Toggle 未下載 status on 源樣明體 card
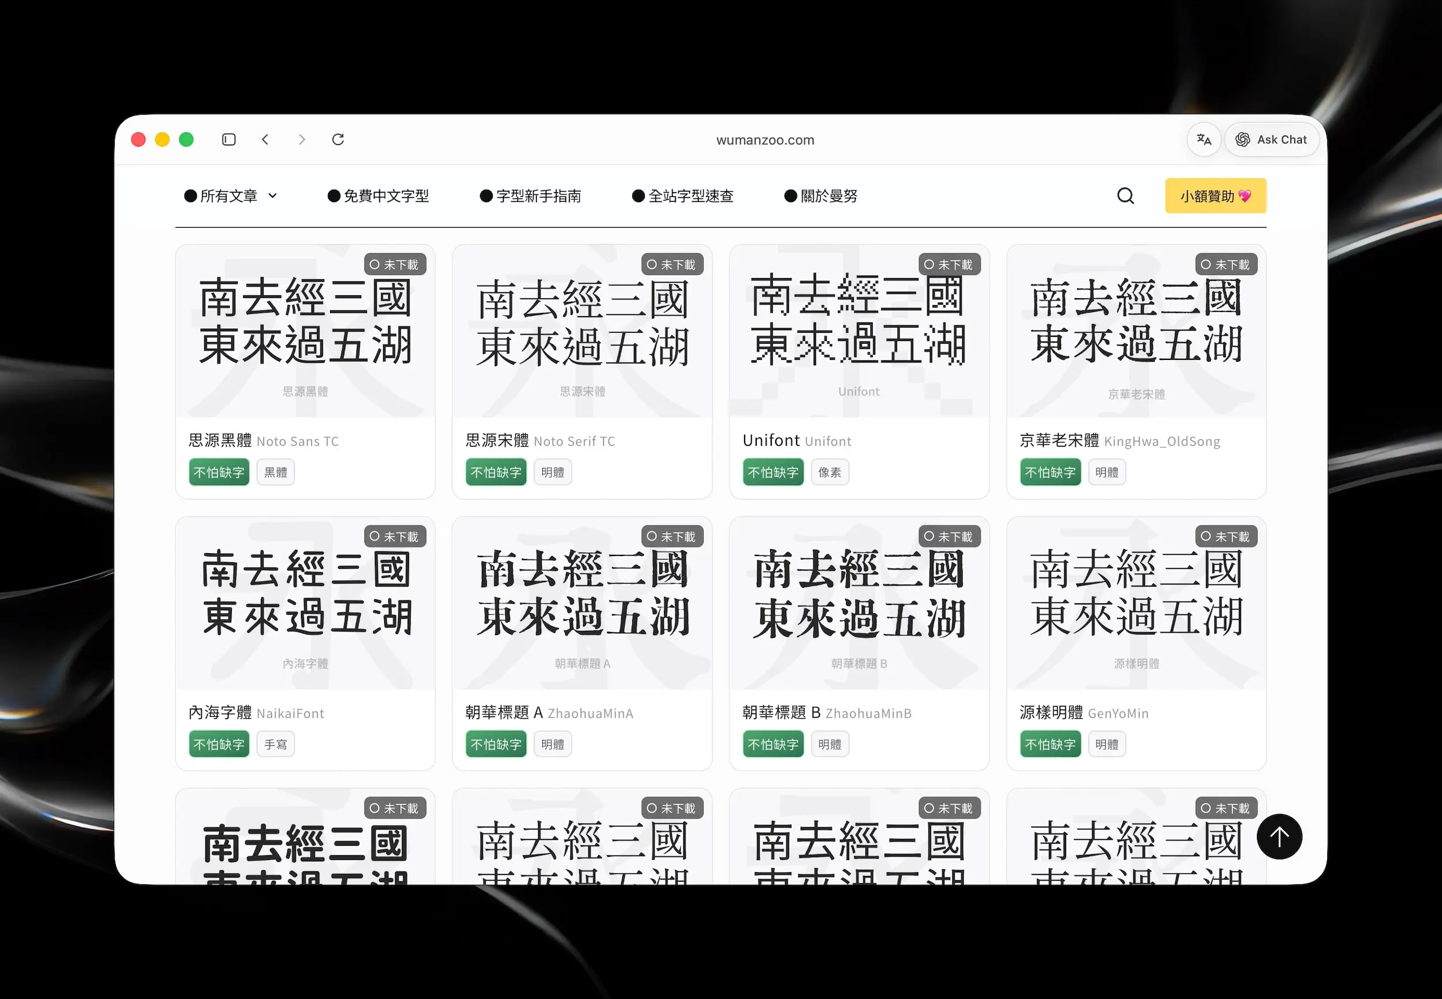Image resolution: width=1442 pixels, height=999 pixels. (1226, 536)
